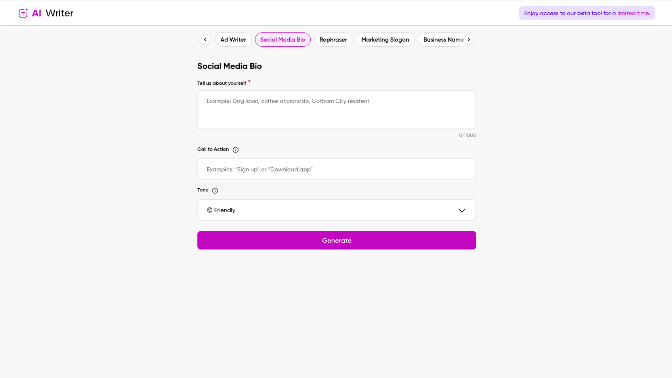Switch to the Ad Writer tab
Viewport: 672px width, 378px height.
point(233,40)
